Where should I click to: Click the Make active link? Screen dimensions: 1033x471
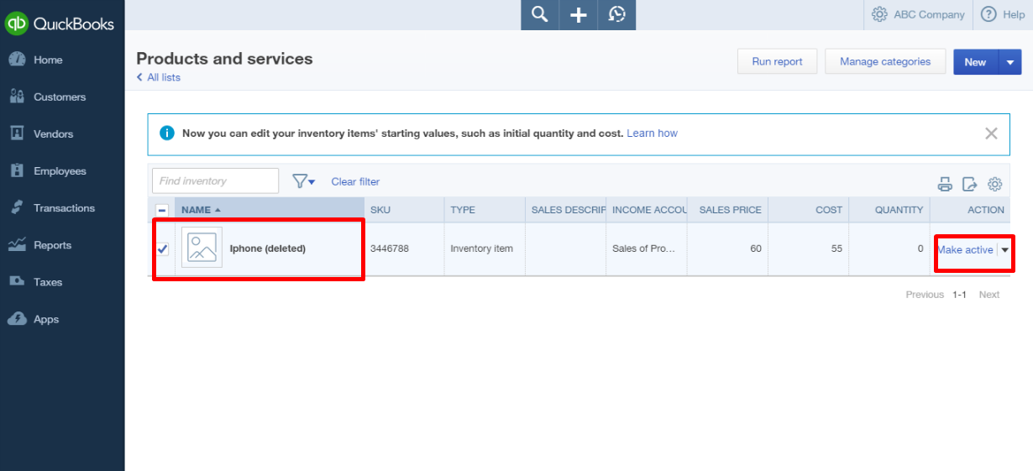(x=965, y=249)
